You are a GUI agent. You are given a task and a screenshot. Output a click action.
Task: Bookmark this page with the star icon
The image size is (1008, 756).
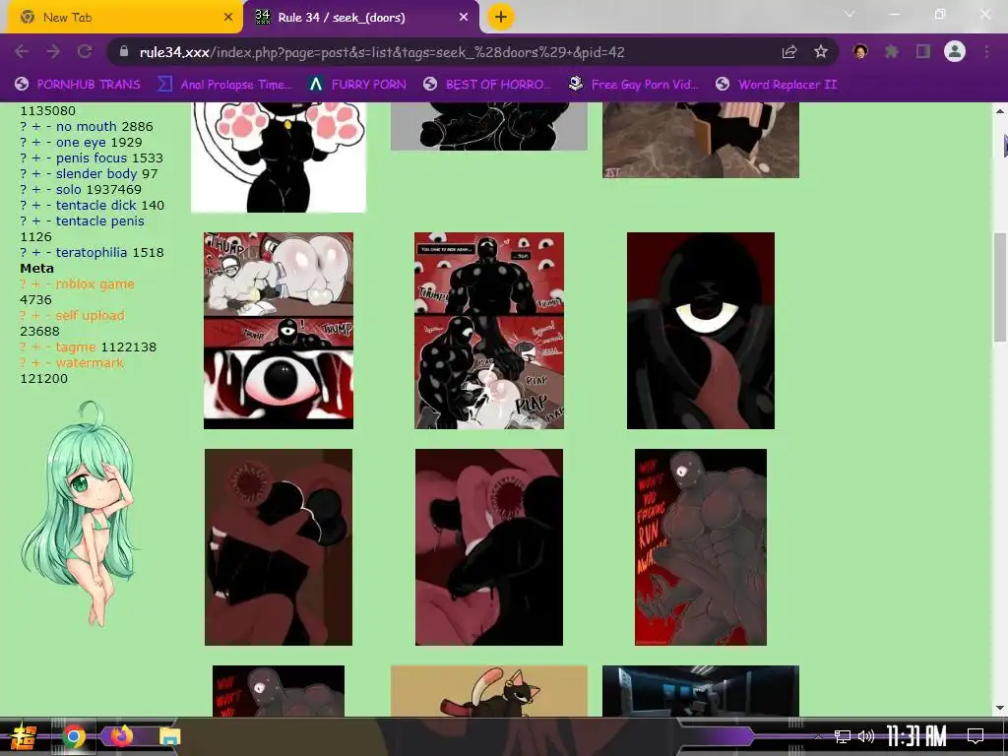[x=821, y=52]
